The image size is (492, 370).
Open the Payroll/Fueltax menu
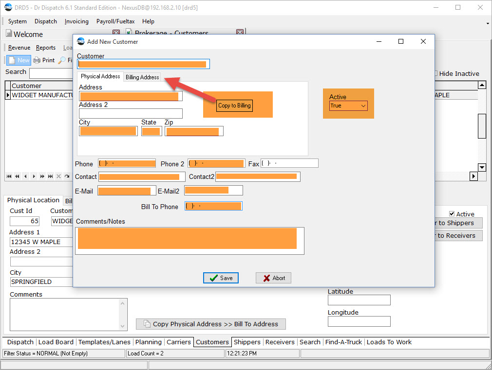click(115, 21)
